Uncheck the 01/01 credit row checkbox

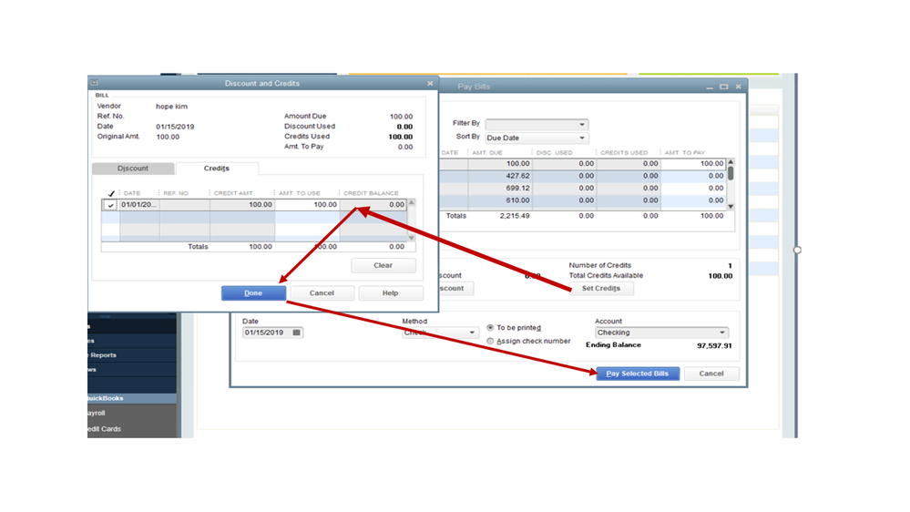[110, 205]
